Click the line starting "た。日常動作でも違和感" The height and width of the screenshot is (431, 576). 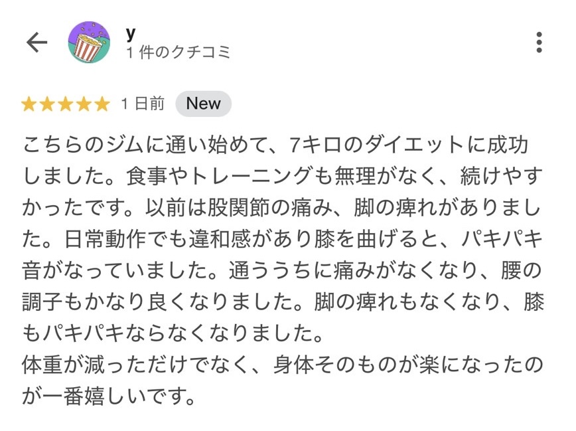pyautogui.click(x=282, y=240)
